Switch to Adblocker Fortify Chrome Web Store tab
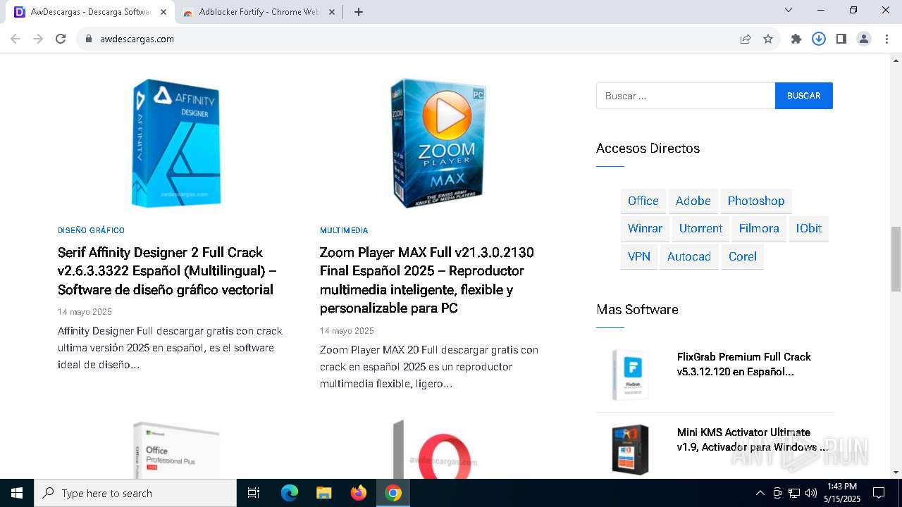Viewport: 902px width, 507px height. [257, 12]
